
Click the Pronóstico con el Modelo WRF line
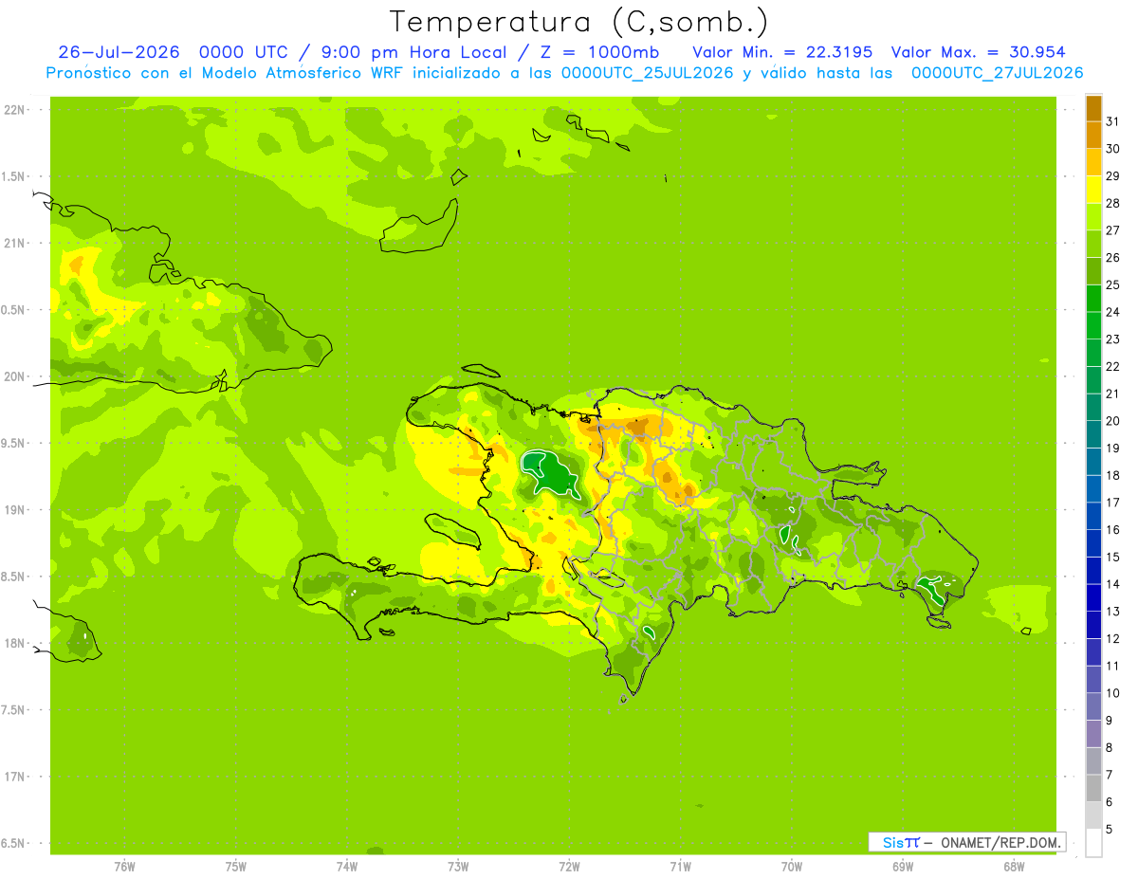pyautogui.click(x=564, y=73)
